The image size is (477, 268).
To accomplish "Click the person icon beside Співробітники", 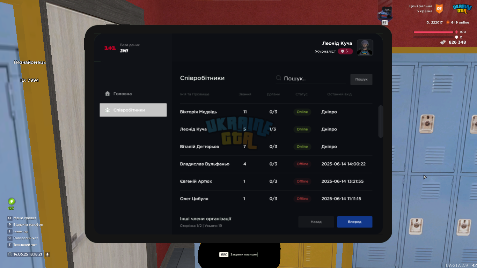I will (108, 110).
